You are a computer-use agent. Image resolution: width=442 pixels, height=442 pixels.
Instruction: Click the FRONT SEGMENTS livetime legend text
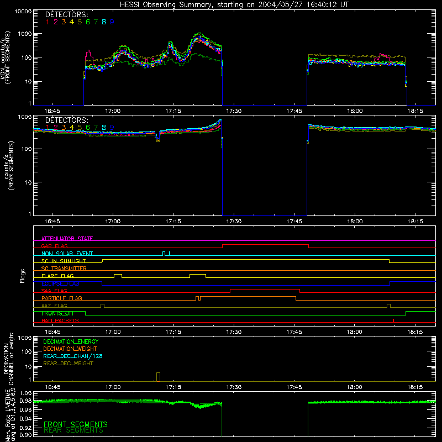tap(76, 424)
